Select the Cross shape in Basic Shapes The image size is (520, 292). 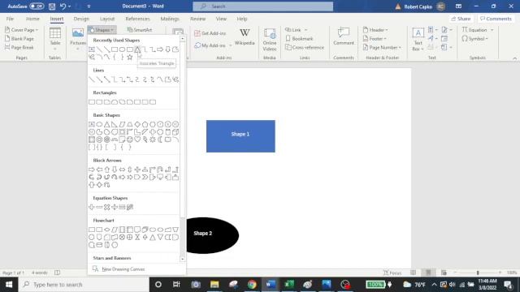click(153, 132)
